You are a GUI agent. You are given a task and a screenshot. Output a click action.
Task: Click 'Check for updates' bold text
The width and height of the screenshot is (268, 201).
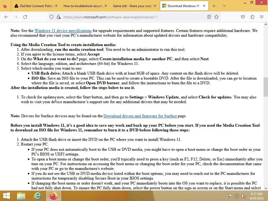[215, 97]
